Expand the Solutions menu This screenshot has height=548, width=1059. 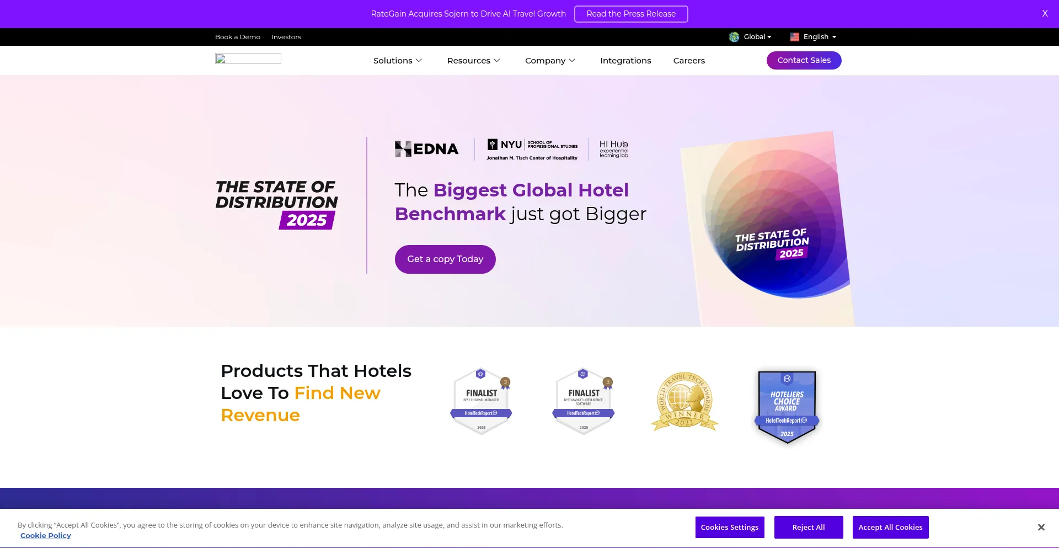click(x=398, y=61)
